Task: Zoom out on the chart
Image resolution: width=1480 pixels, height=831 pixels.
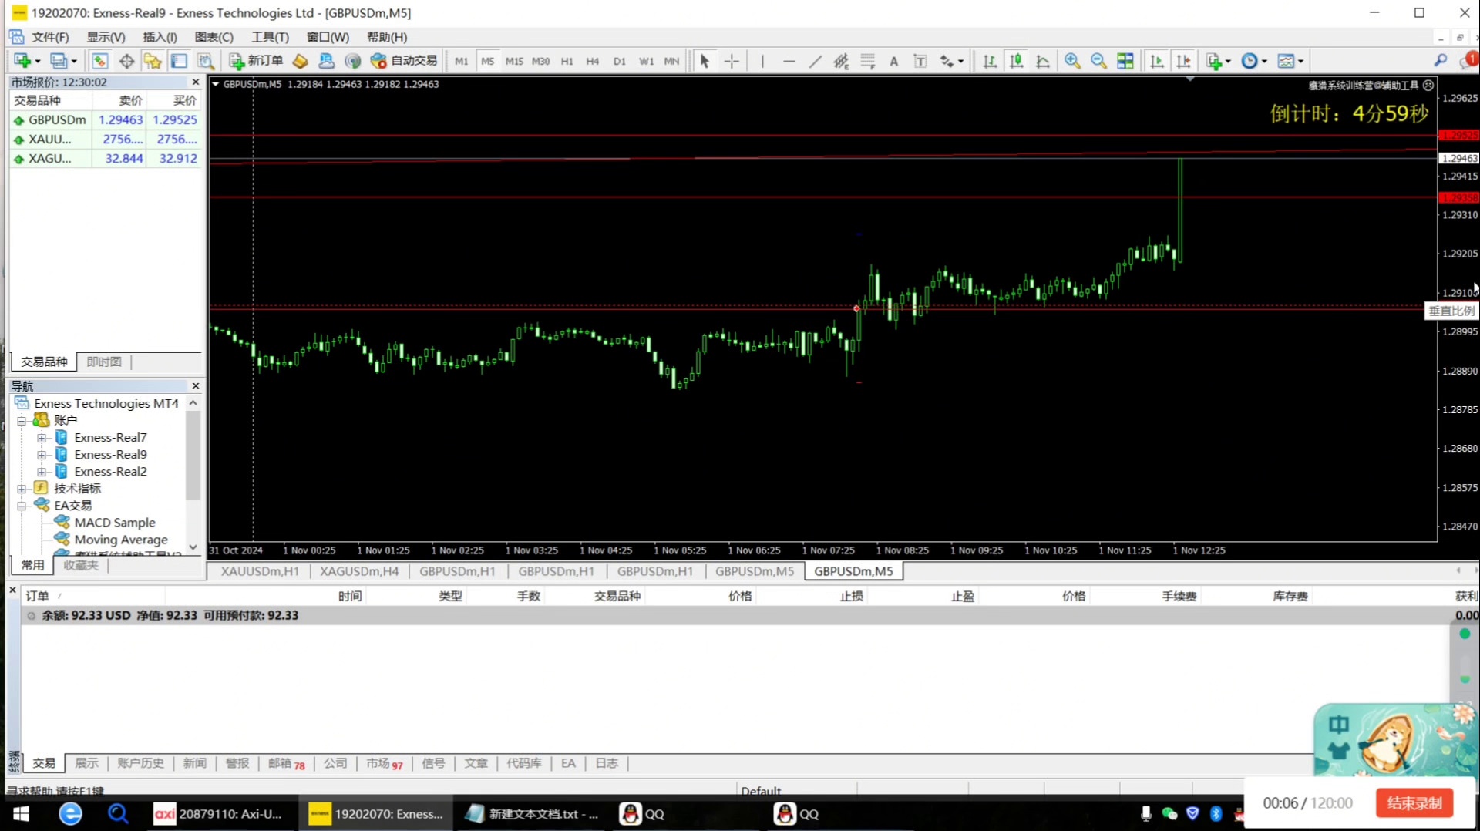Action: 1098,61
